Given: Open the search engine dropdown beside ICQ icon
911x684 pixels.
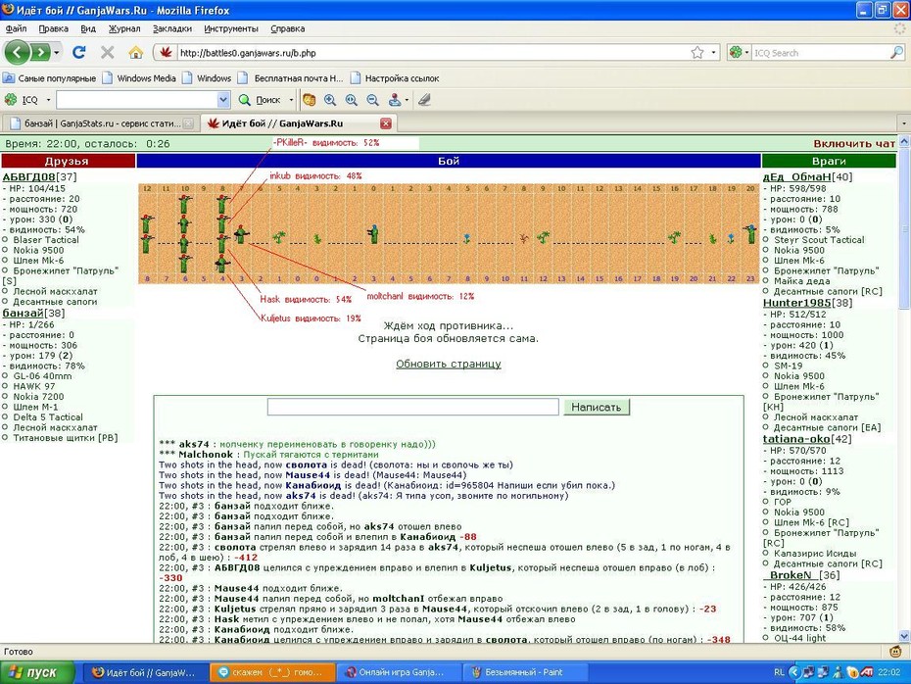Looking at the screenshot, I should (746, 52).
